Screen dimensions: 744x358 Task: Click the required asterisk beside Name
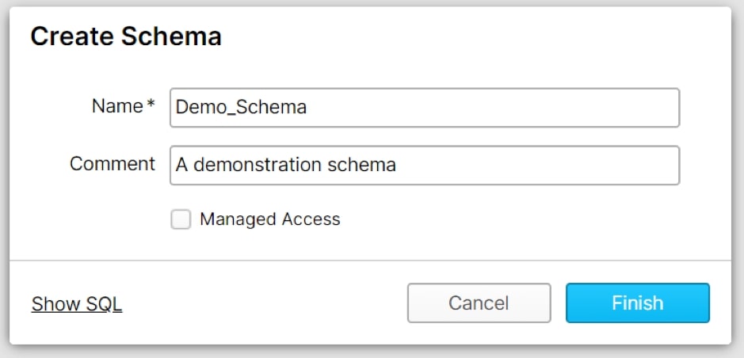pos(151,104)
